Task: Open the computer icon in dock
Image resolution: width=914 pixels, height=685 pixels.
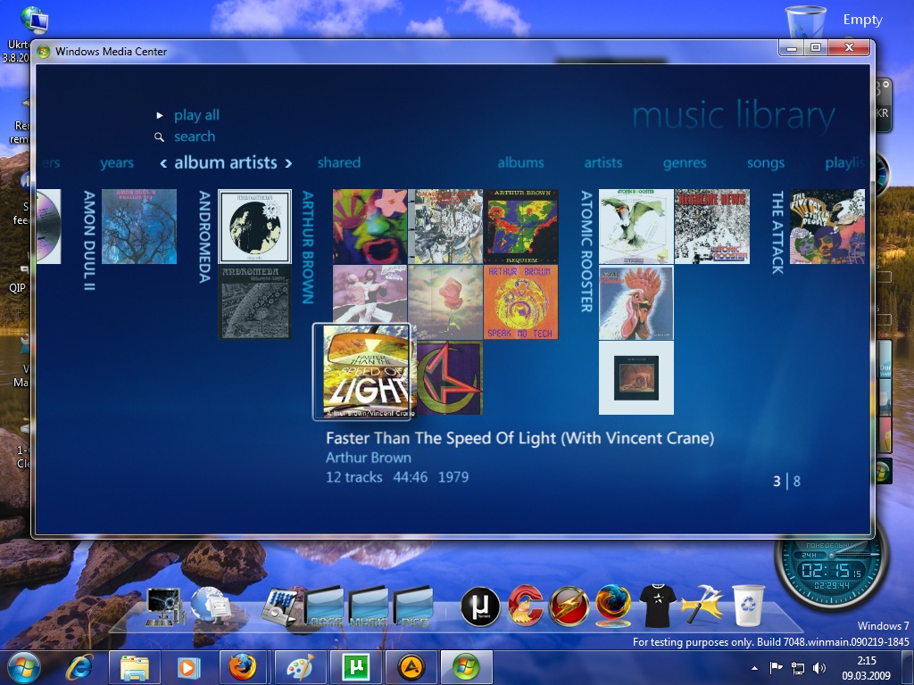Action: pos(165,607)
